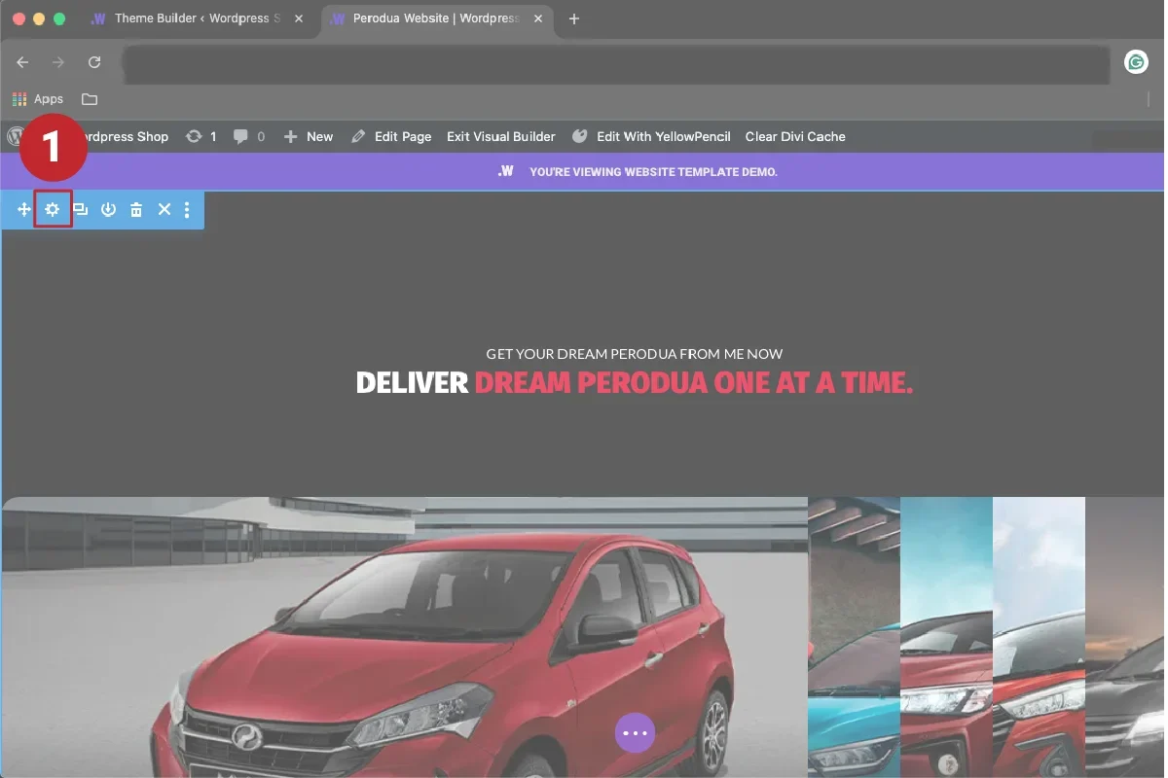Delete the section with the trash icon
This screenshot has height=778, width=1168.
point(136,210)
